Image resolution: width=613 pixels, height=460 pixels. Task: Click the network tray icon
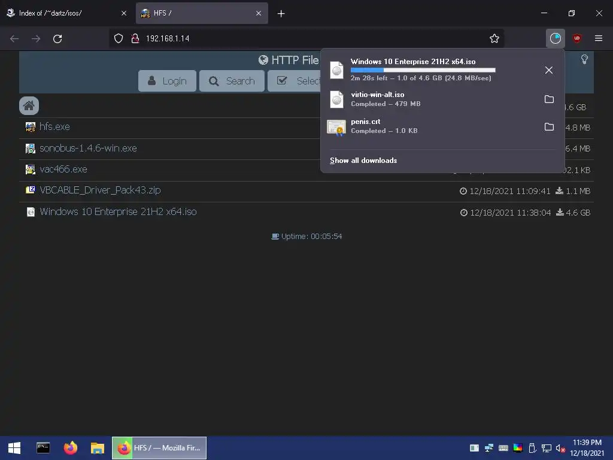click(546, 448)
